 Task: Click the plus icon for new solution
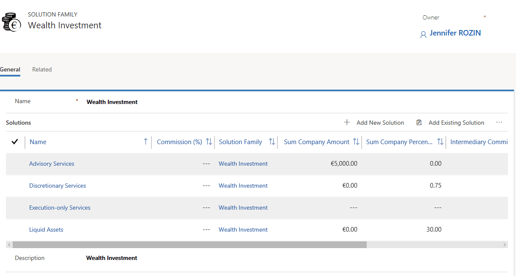pyautogui.click(x=347, y=123)
